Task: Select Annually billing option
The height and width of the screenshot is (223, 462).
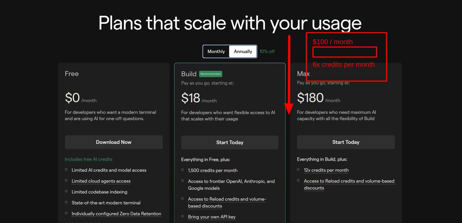Action: pyautogui.click(x=243, y=51)
